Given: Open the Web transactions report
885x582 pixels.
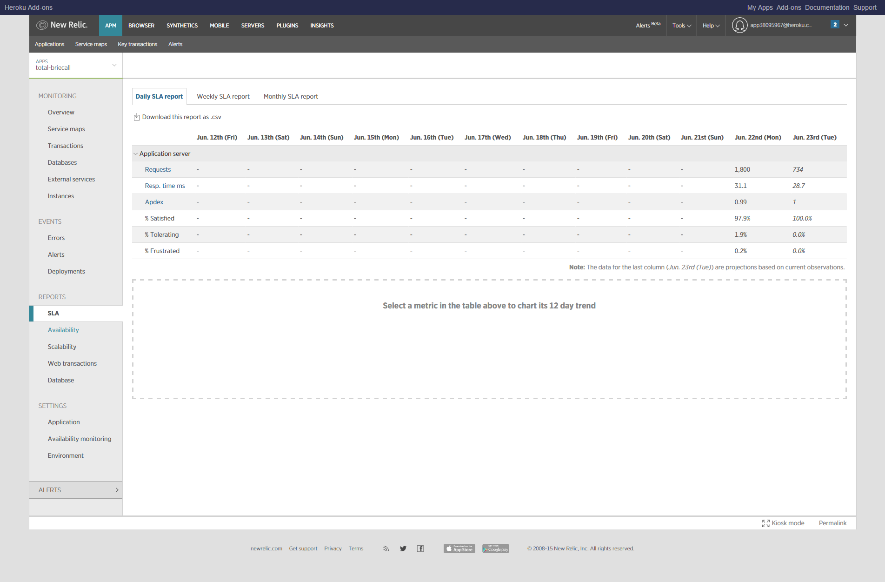Looking at the screenshot, I should tap(72, 364).
